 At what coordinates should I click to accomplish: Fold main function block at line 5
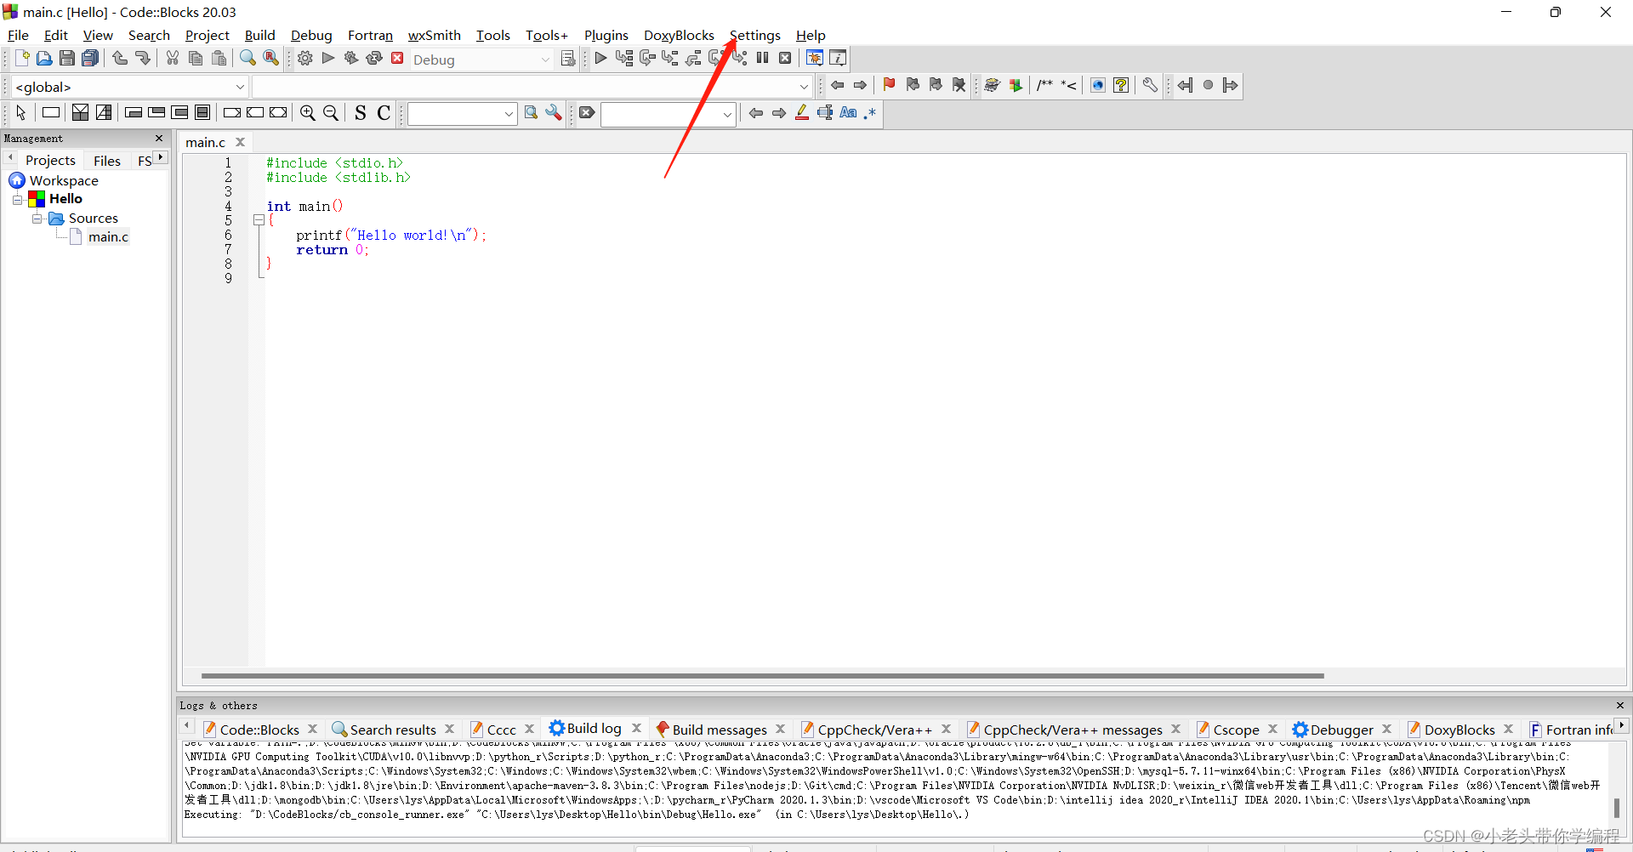pos(259,220)
